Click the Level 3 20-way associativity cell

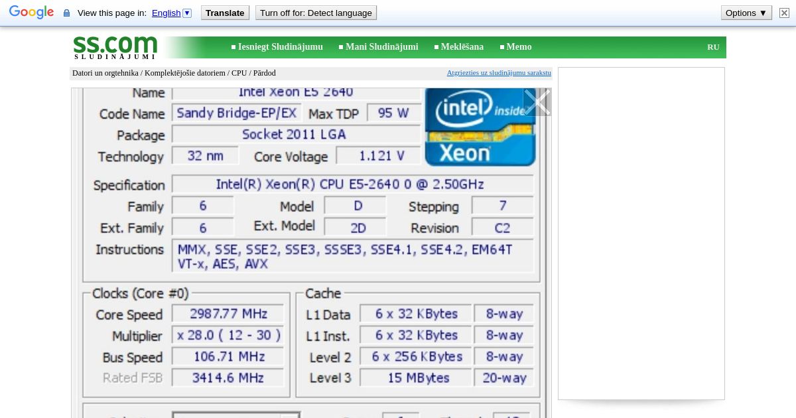coord(504,378)
